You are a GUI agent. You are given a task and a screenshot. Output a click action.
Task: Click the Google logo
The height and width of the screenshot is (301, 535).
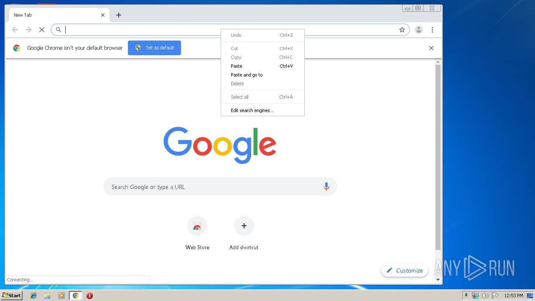click(220, 145)
